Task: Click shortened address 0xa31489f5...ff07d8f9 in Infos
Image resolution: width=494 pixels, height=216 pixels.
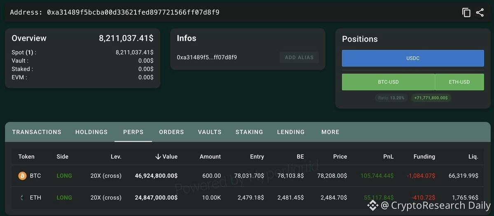Action: (x=207, y=57)
